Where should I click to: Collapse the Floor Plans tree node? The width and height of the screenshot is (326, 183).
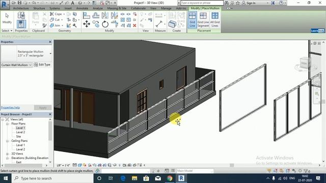click(7, 124)
